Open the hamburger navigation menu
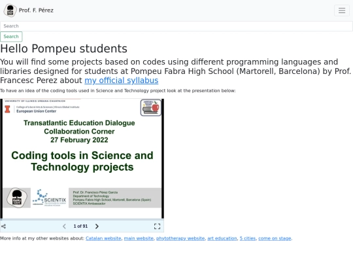Image resolution: width=353 pixels, height=265 pixels. 342,10
